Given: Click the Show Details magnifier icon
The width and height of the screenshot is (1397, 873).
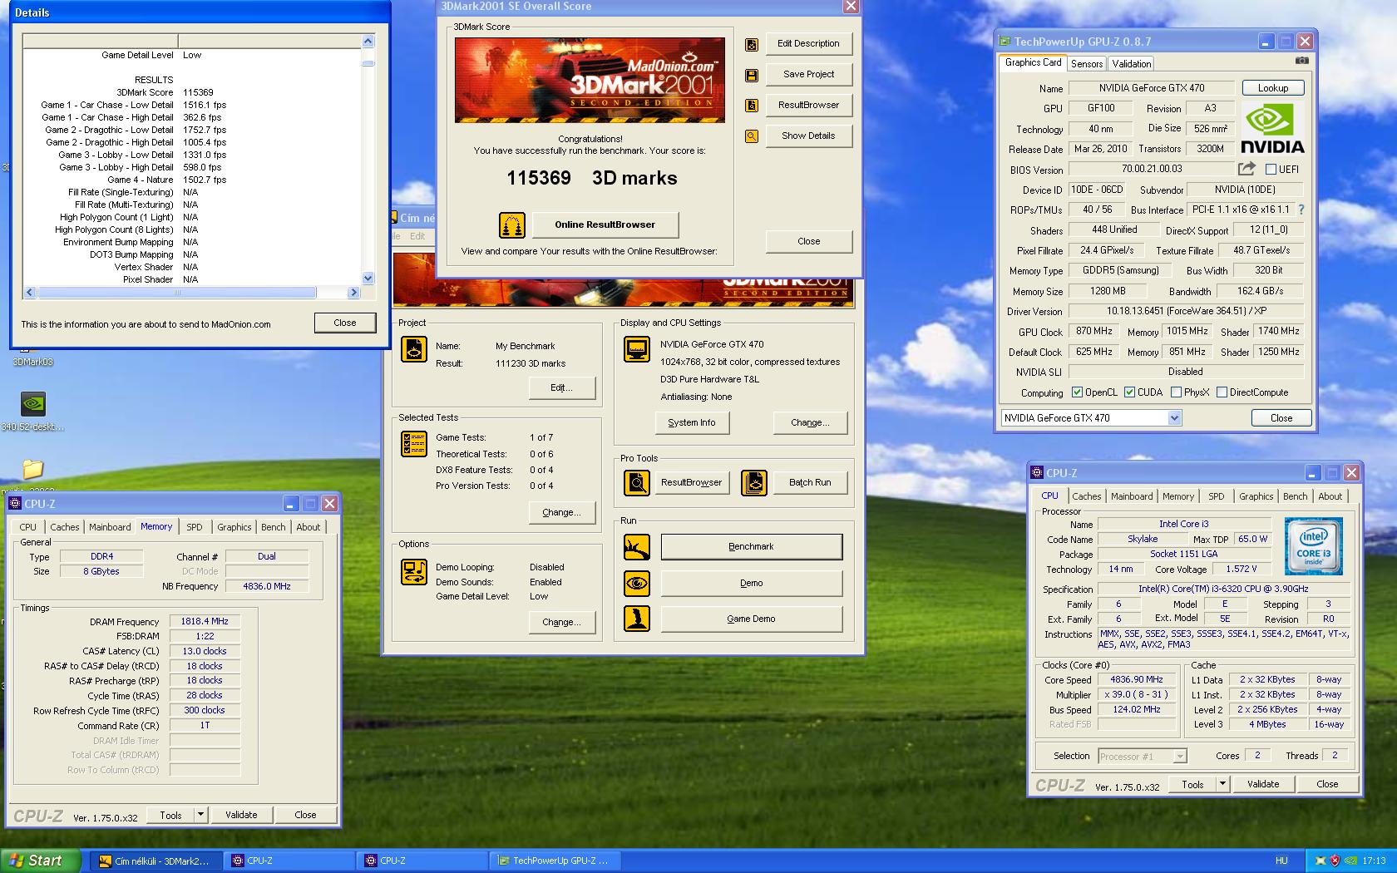Looking at the screenshot, I should pyautogui.click(x=752, y=136).
